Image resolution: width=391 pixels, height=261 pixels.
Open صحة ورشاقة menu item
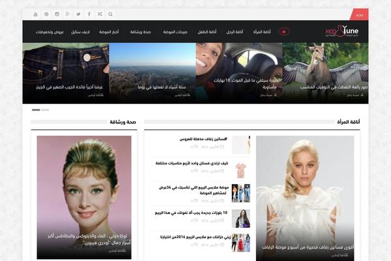pyautogui.click(x=140, y=32)
